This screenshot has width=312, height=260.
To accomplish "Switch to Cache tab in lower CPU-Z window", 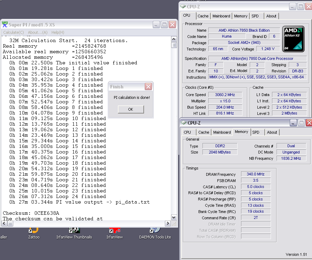I will [x=204, y=132].
